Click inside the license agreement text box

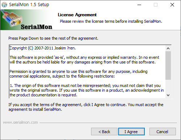tap(87, 71)
